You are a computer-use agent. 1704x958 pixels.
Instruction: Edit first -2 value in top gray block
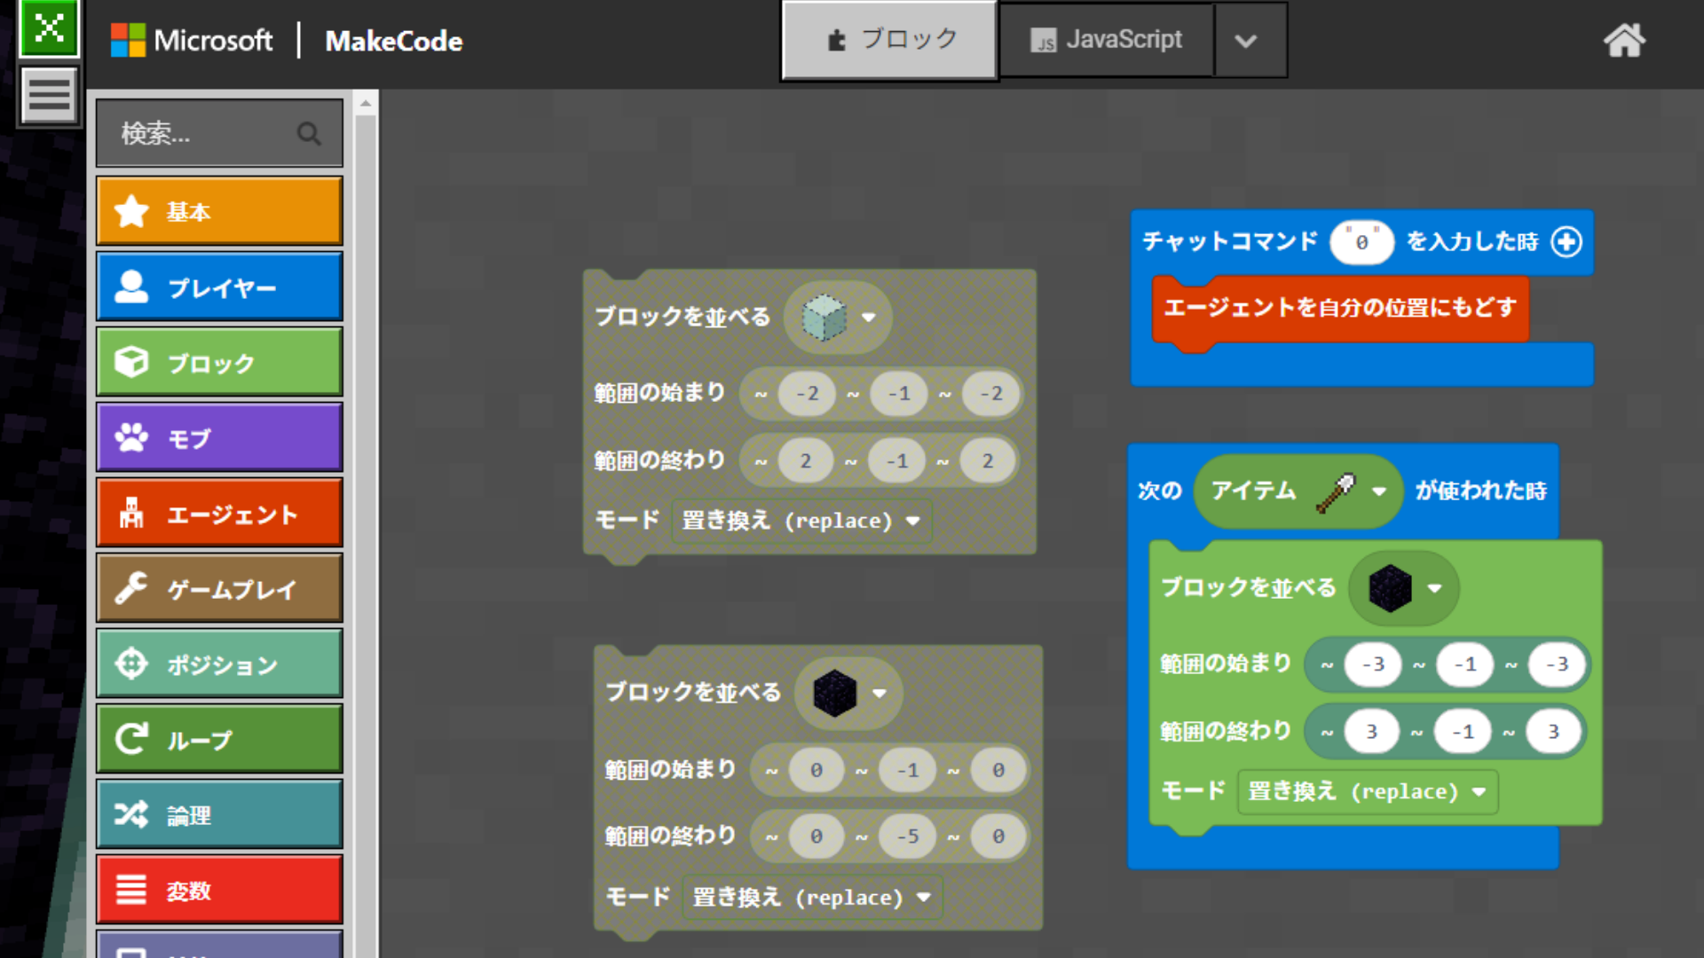point(807,394)
